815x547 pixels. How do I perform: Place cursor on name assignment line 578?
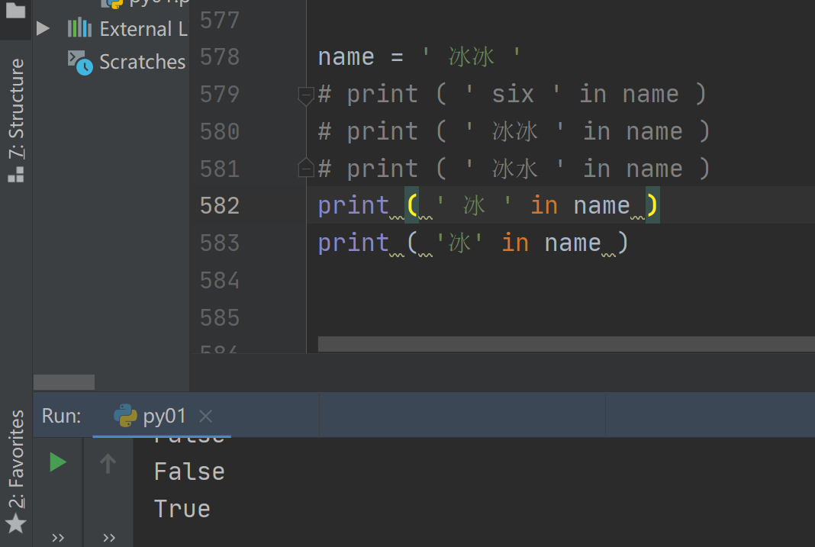tap(419, 56)
